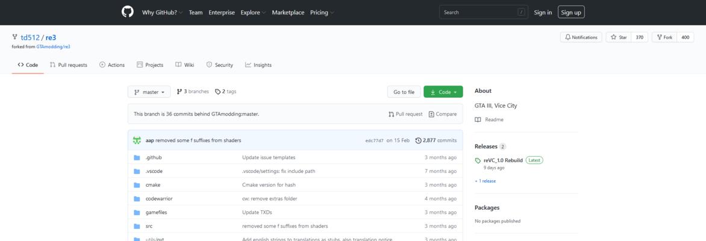Switch to the Security tab

[x=220, y=65]
